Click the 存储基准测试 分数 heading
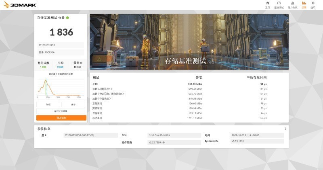The image size is (323, 170). pyautogui.click(x=51, y=18)
